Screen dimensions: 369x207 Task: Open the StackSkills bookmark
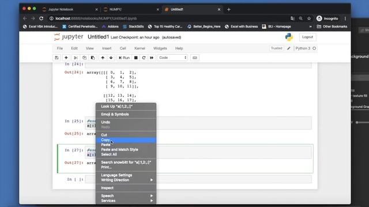pyautogui.click(x=133, y=26)
